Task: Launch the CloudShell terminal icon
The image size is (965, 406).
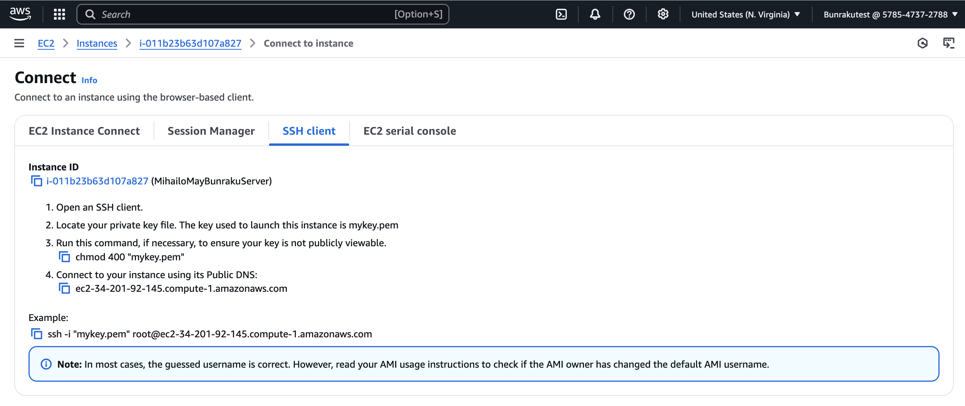Action: pyautogui.click(x=561, y=14)
